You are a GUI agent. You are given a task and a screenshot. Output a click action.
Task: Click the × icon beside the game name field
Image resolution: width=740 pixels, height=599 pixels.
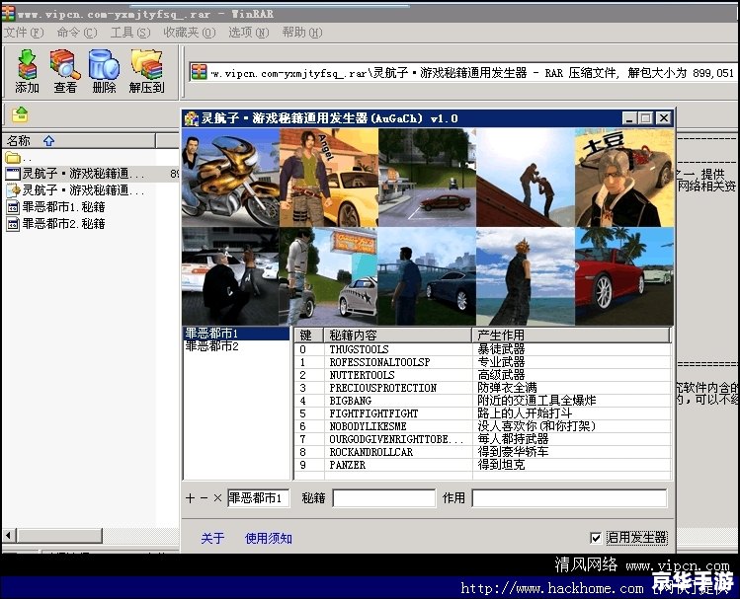pos(217,498)
